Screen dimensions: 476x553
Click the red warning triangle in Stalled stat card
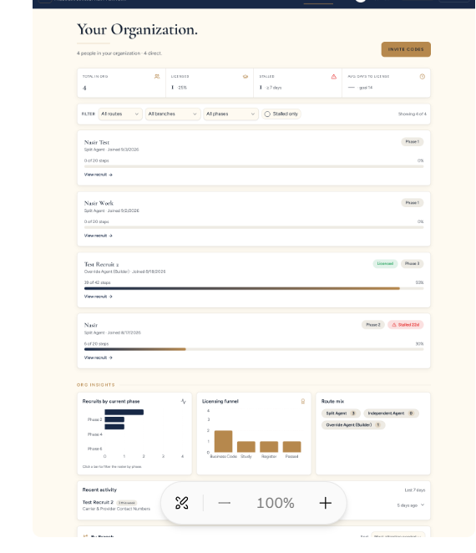point(333,77)
